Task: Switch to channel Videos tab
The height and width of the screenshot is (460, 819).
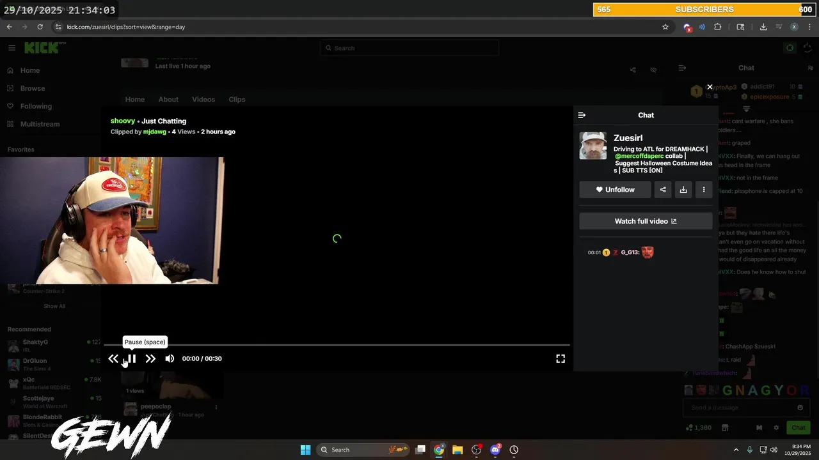Action: coord(203,100)
